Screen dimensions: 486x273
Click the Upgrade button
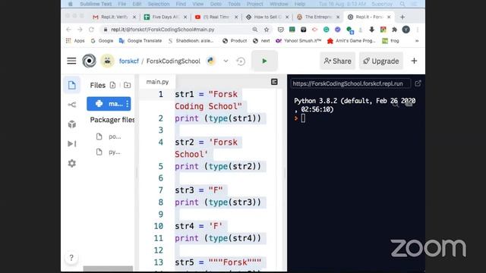point(381,61)
